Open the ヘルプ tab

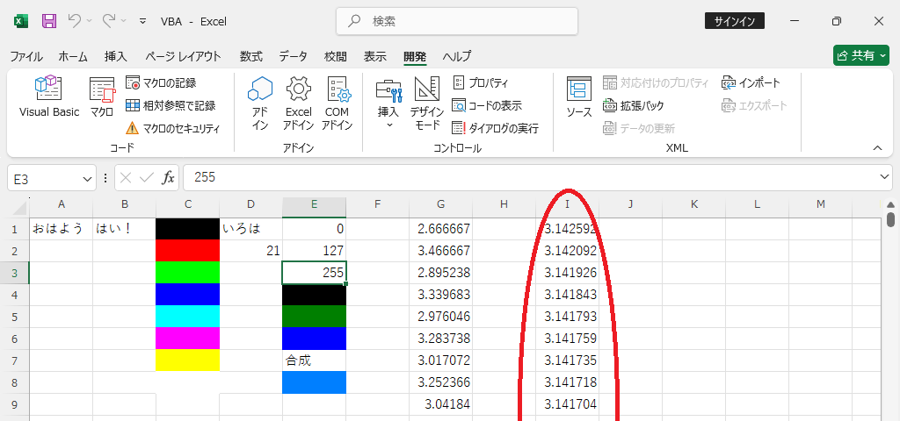(457, 56)
